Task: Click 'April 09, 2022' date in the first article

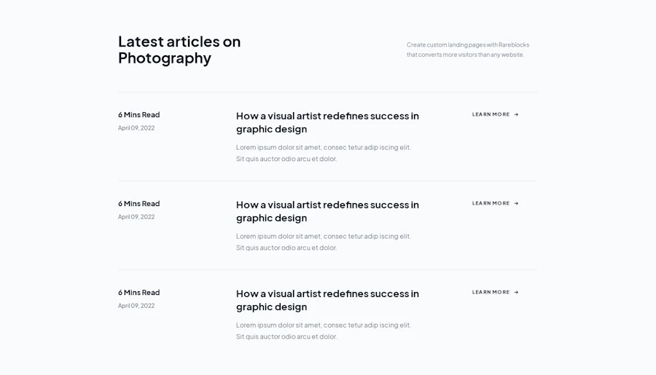Action: tap(136, 128)
